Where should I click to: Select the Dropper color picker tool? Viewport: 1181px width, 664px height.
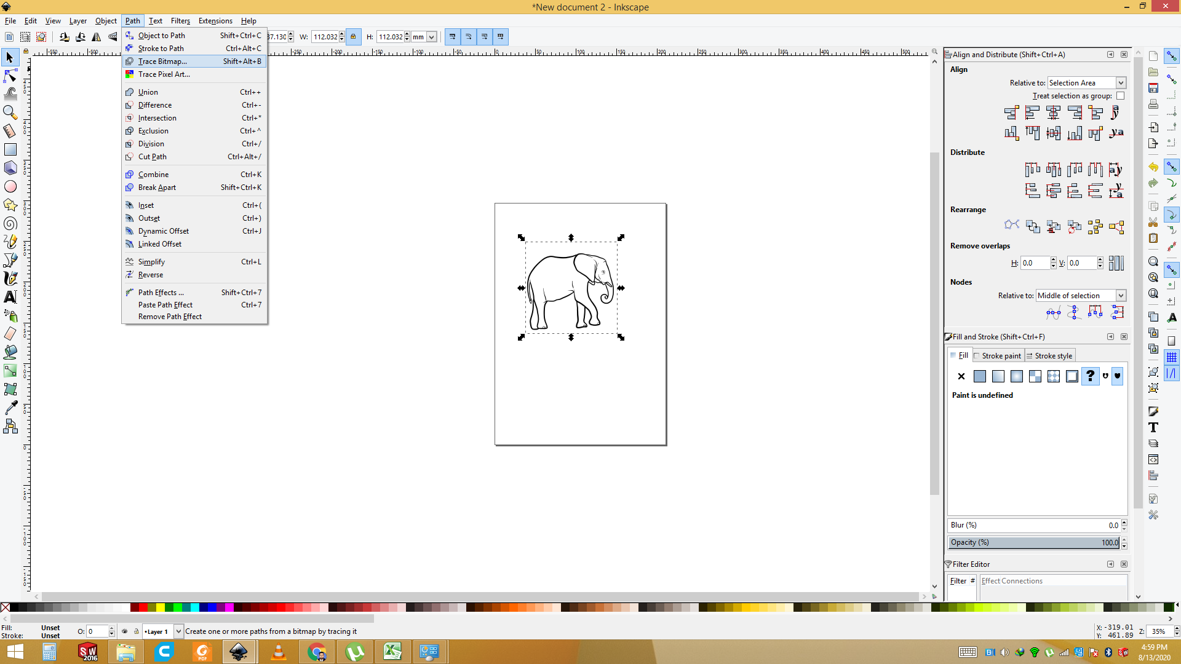point(10,407)
